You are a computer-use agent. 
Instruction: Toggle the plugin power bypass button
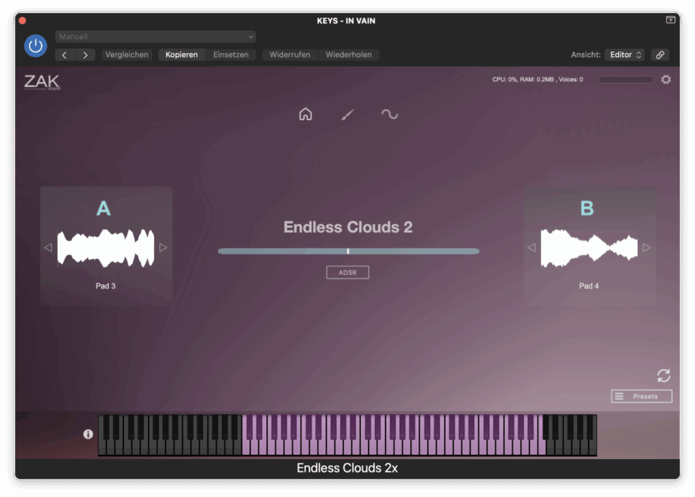tap(35, 46)
